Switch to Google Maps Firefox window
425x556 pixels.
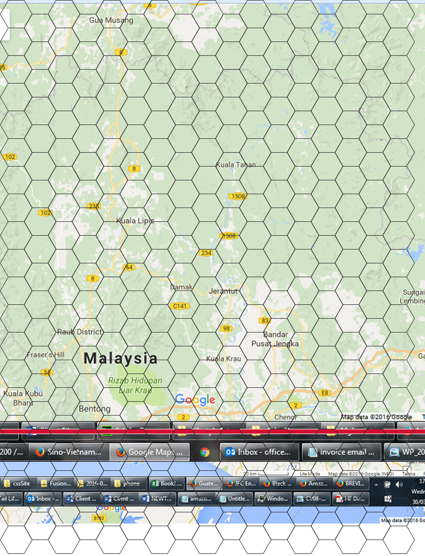coord(149,452)
